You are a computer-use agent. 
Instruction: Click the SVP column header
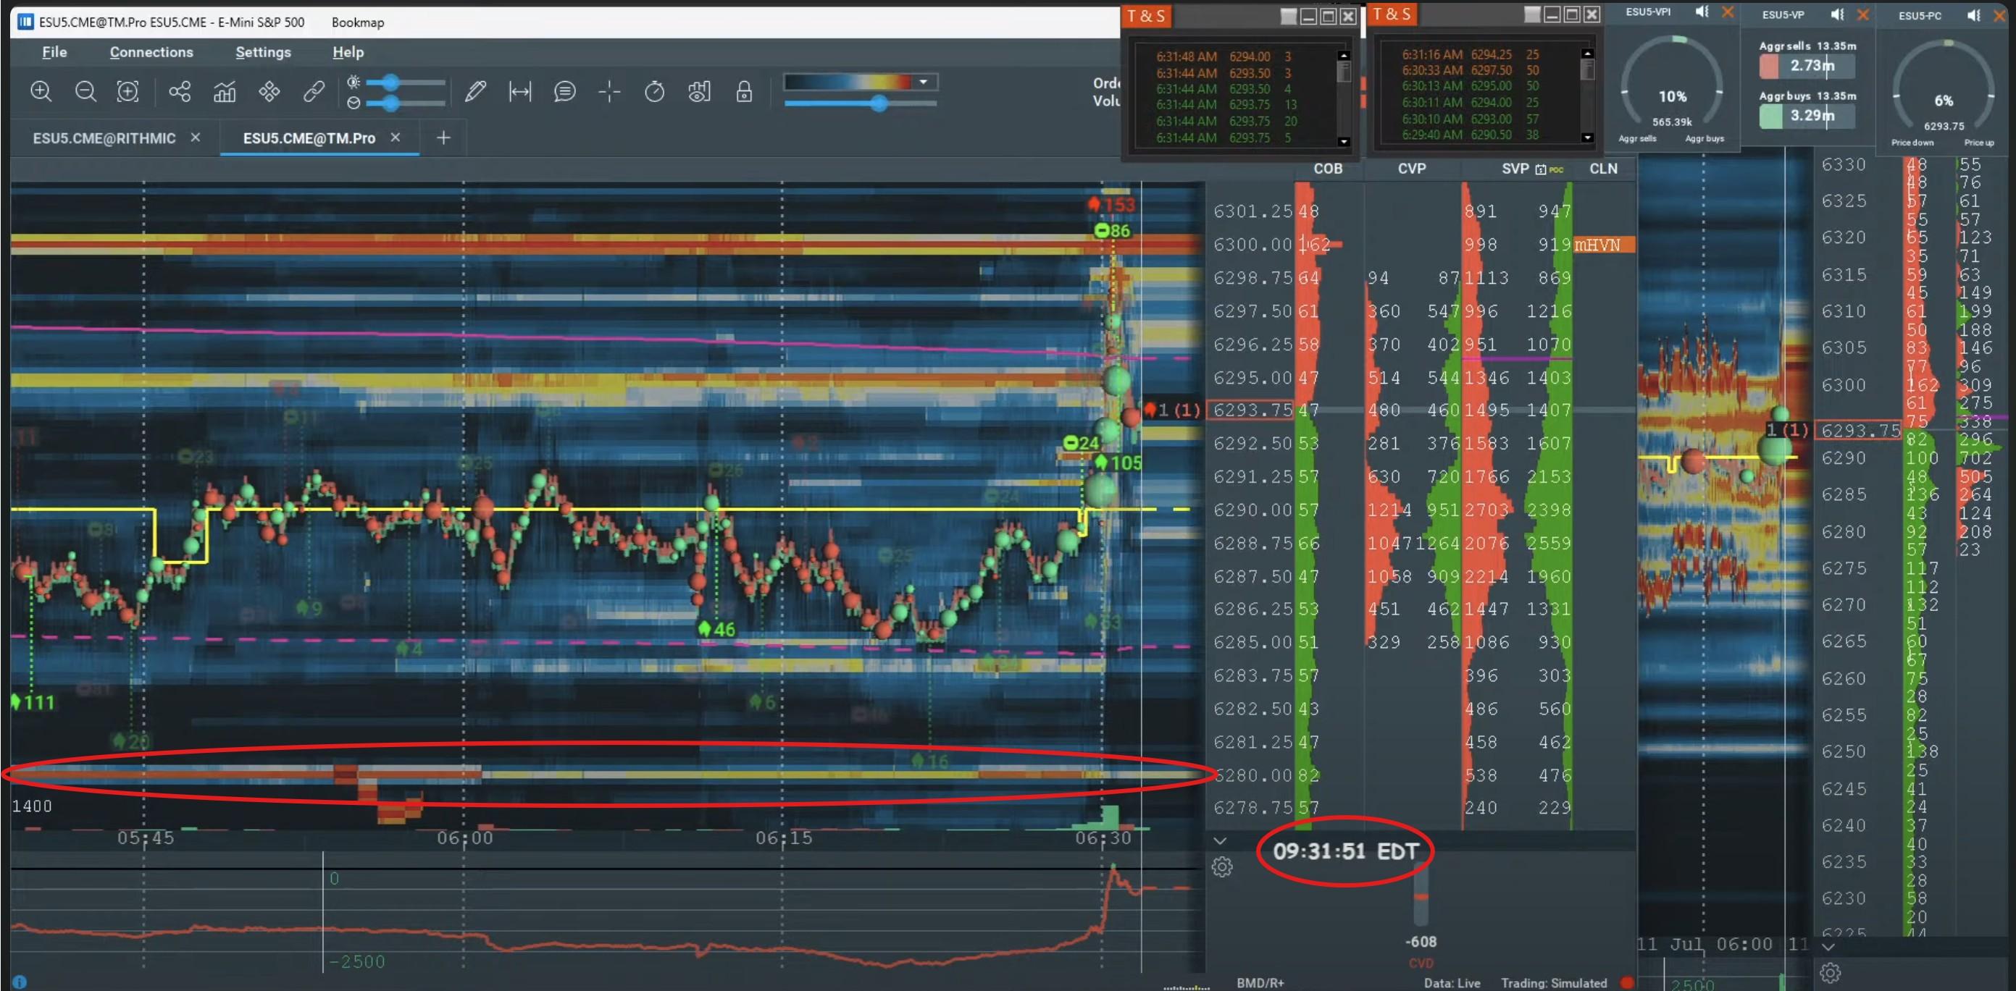[1515, 169]
